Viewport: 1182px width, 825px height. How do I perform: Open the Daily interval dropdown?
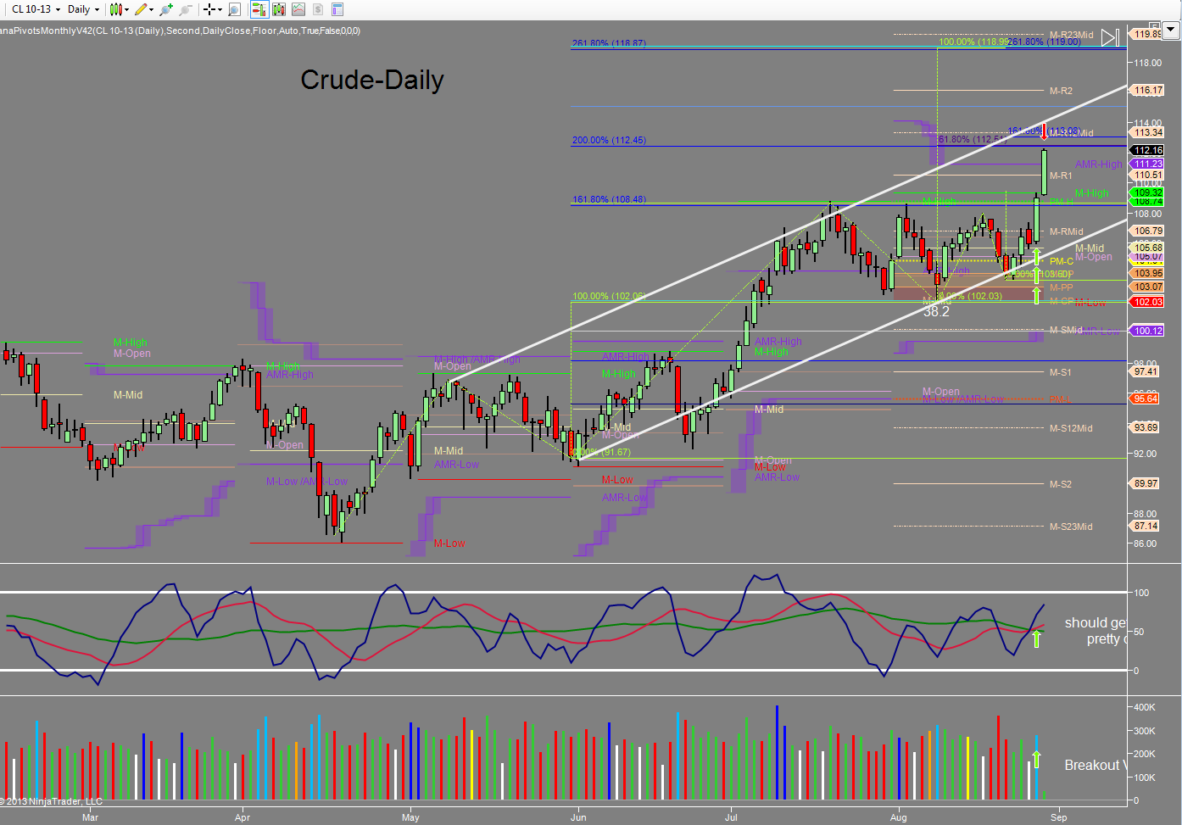tap(83, 9)
